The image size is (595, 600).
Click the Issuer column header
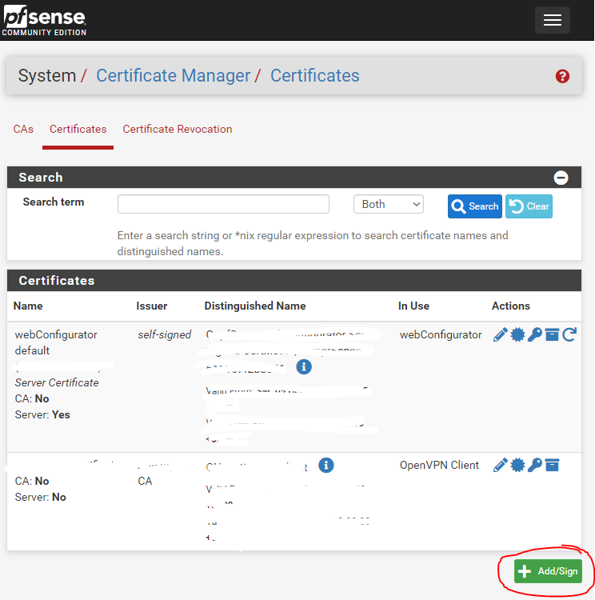151,306
